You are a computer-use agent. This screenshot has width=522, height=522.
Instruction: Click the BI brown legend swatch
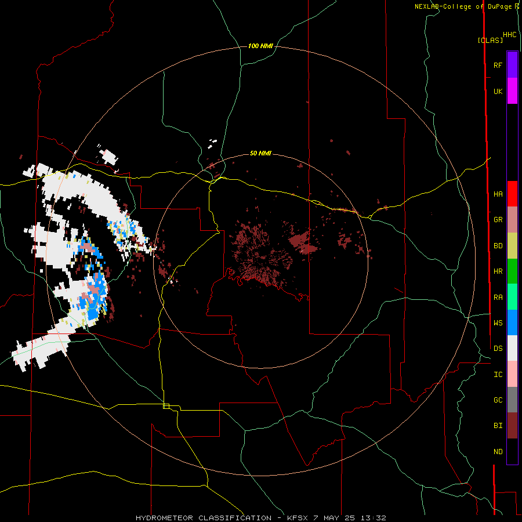(x=512, y=426)
